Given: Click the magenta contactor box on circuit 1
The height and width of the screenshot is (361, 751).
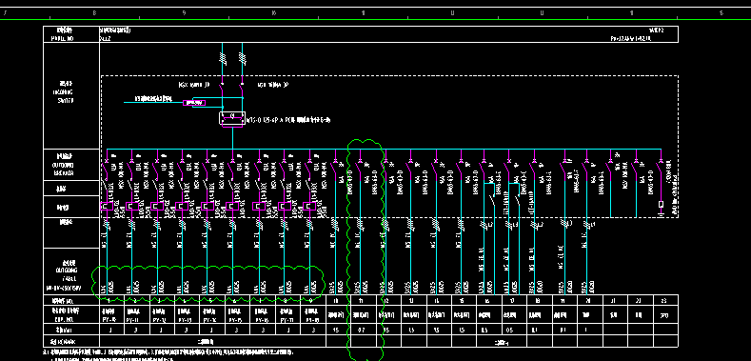Looking at the screenshot, I should pos(107,207).
